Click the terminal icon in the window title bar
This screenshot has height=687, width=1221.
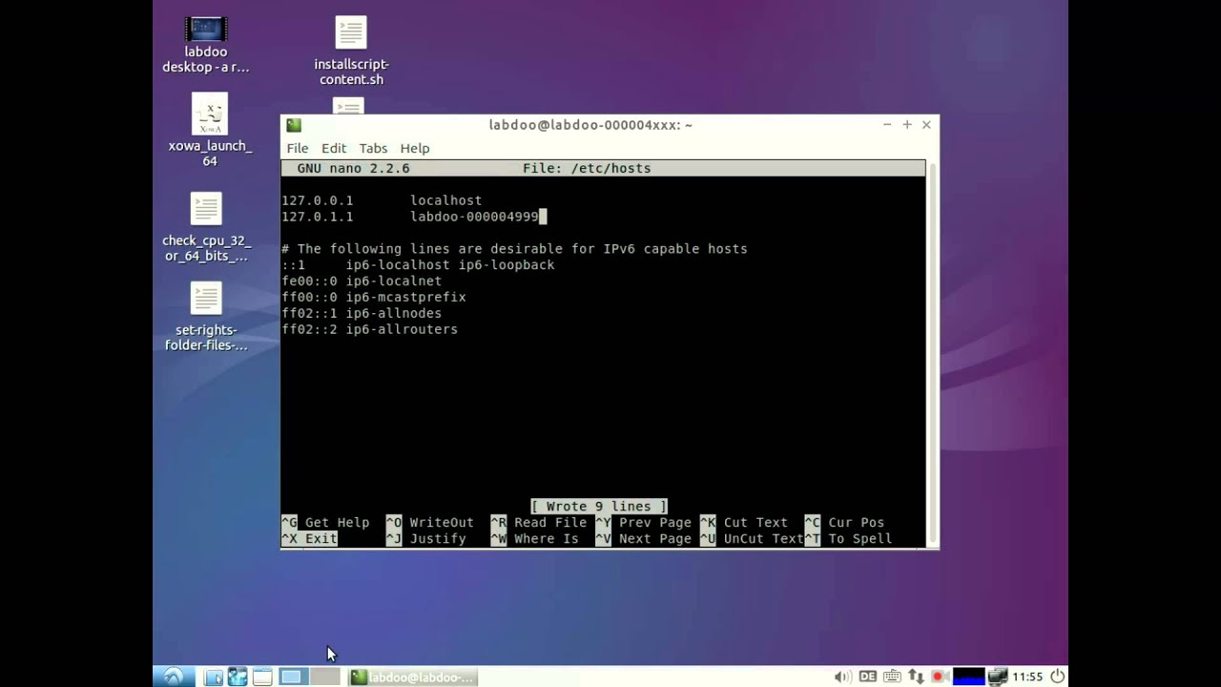pyautogui.click(x=294, y=125)
